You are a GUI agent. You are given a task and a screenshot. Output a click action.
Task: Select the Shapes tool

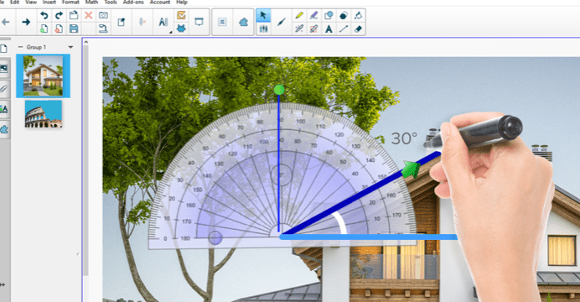pos(329,15)
